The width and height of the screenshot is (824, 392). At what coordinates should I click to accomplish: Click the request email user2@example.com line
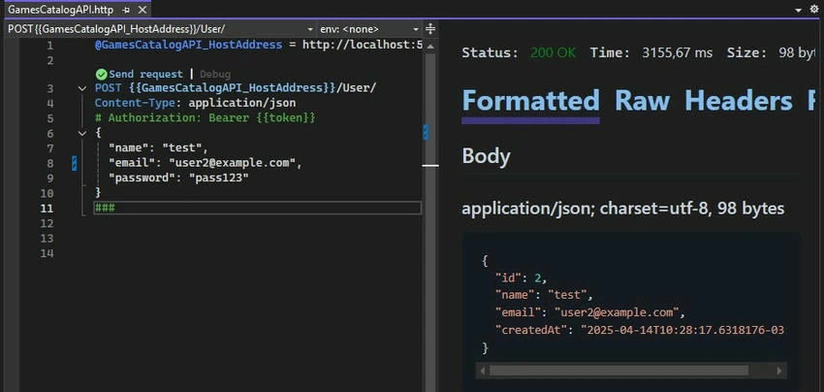pyautogui.click(x=205, y=163)
